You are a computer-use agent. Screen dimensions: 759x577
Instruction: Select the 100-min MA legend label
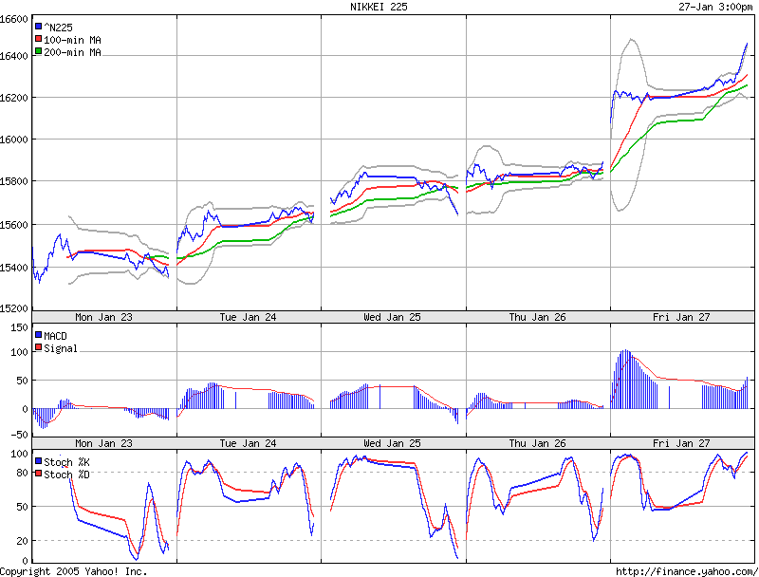(73, 40)
